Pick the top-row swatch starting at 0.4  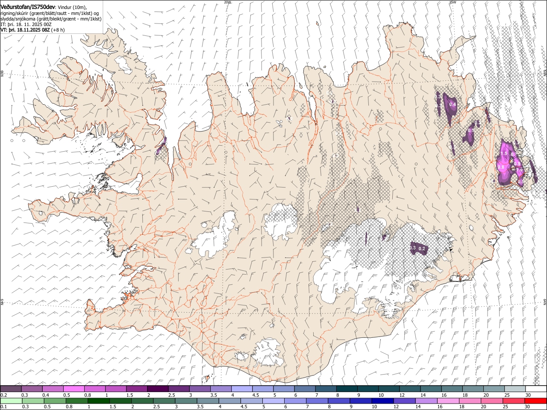tap(53, 389)
